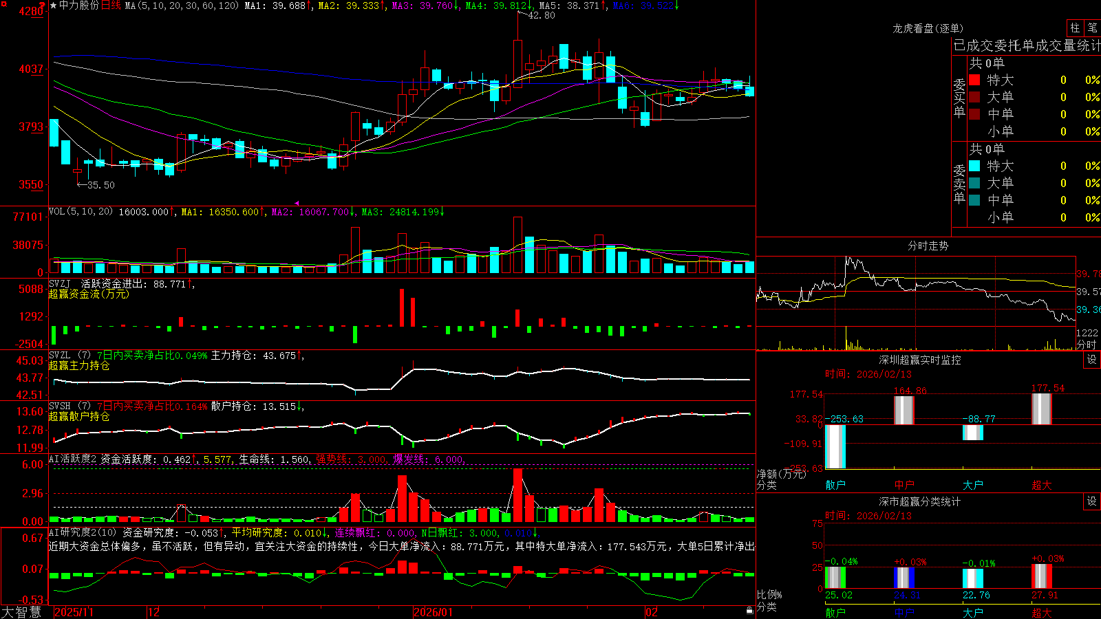Select the cyan 特大 sell-order swatch
Screen dimensions: 1101x619
974,166
